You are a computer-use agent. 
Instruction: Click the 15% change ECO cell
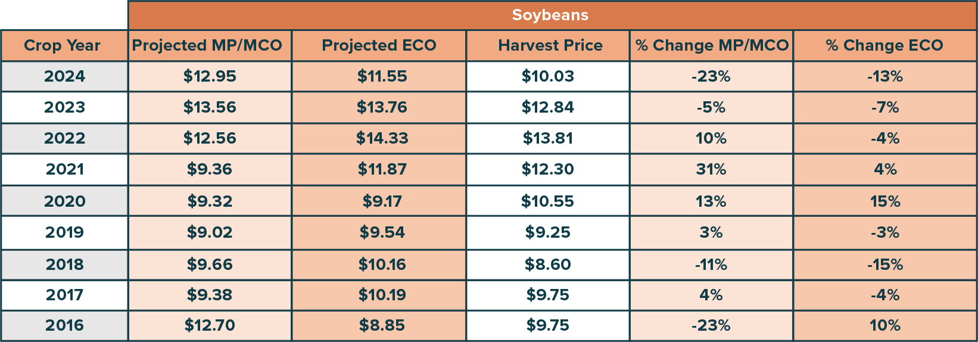pyautogui.click(x=885, y=201)
